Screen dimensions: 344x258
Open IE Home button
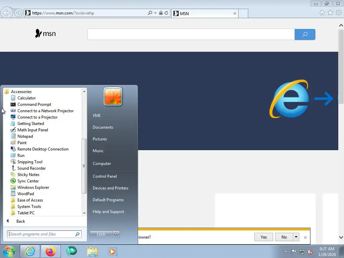pyautogui.click(x=322, y=13)
